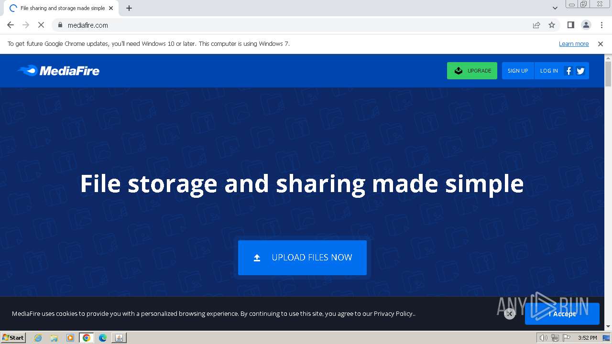The height and width of the screenshot is (344, 612).
Task: Toggle the Chrome side panel
Action: 570,25
